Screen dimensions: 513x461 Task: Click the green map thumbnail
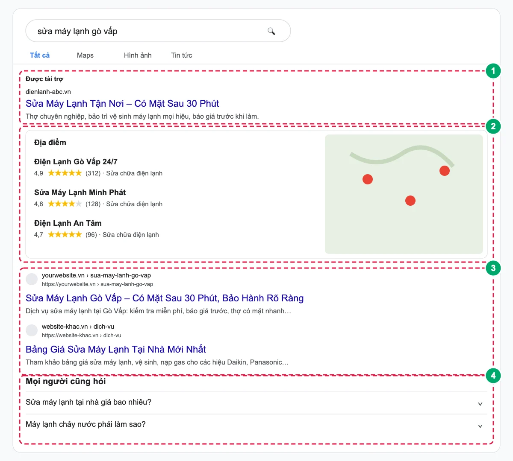404,194
